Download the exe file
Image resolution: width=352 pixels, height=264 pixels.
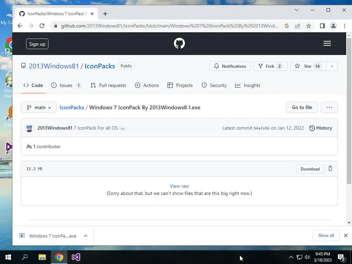(310, 169)
